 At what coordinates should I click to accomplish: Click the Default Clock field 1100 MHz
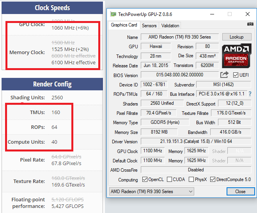coord(152,160)
